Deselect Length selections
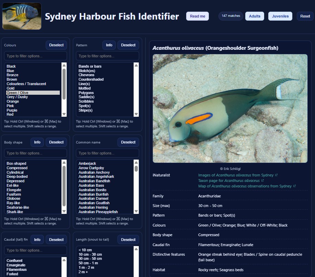 point(128,240)
